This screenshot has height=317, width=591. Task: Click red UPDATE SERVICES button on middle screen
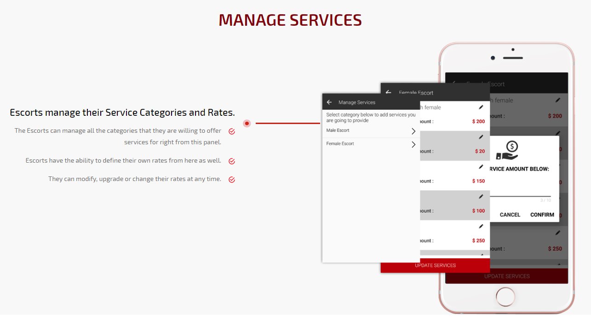pos(435,265)
